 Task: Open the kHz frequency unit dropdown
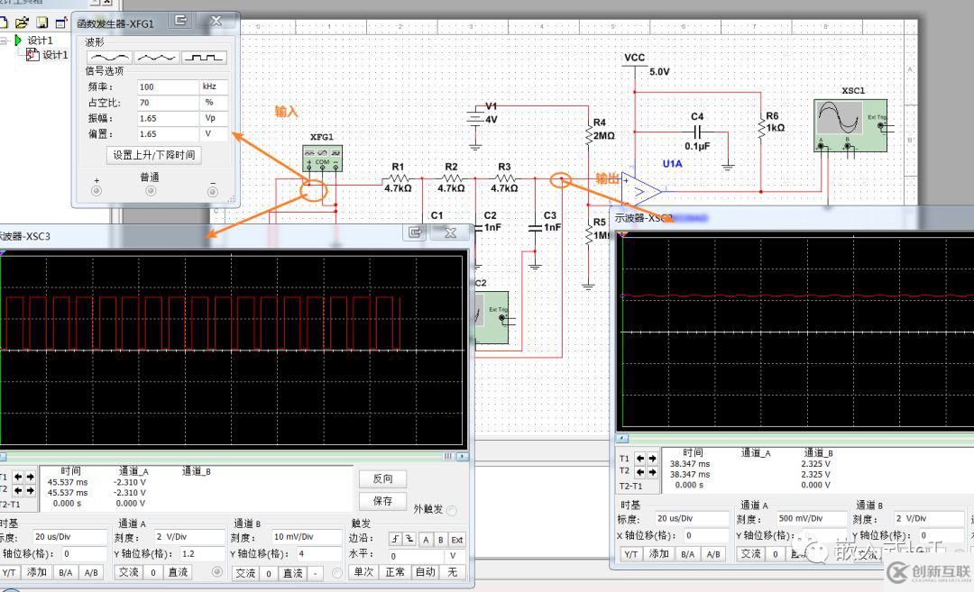click(215, 87)
